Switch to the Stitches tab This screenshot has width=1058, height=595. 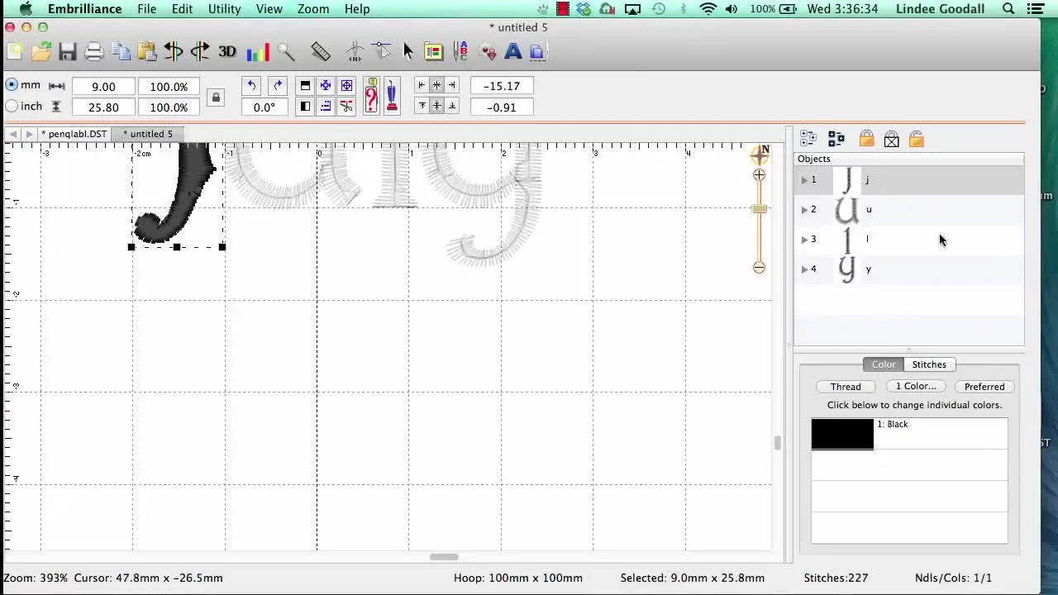(929, 364)
